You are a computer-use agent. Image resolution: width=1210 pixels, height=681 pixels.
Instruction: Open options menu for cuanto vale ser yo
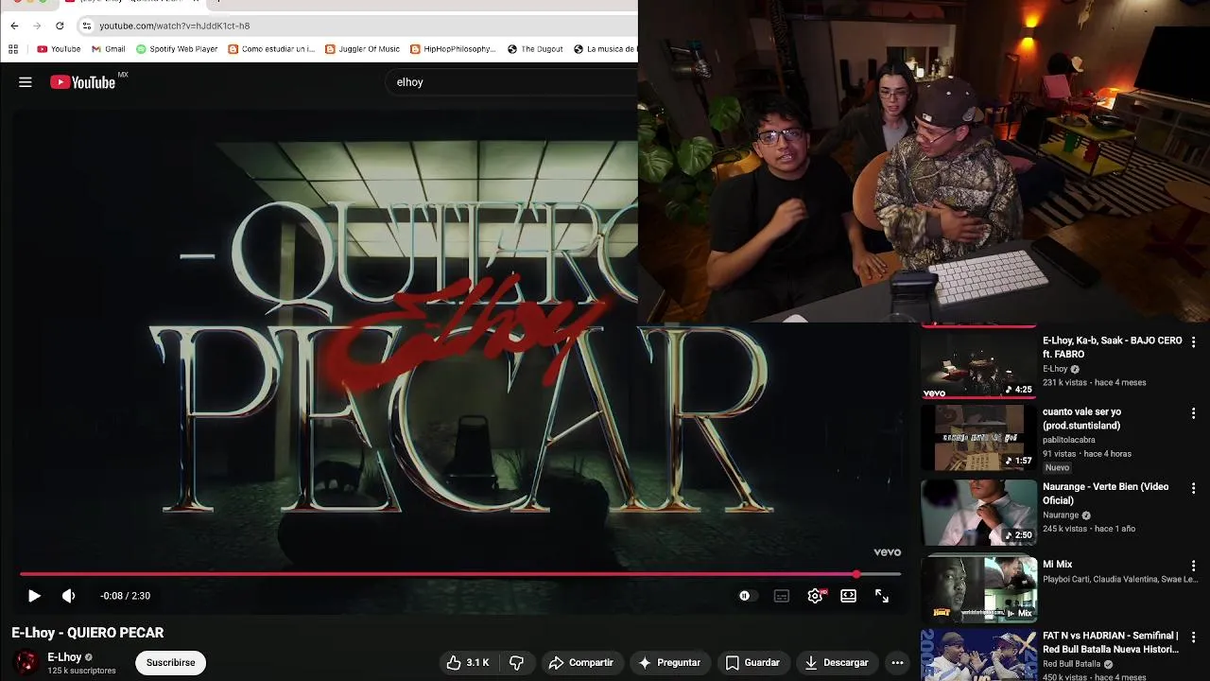tap(1193, 413)
